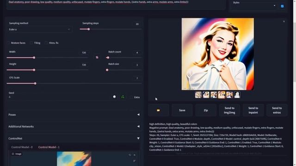Click the blue icon beside the Styles dropdown
The image size is (296, 166).
pos(282,6)
